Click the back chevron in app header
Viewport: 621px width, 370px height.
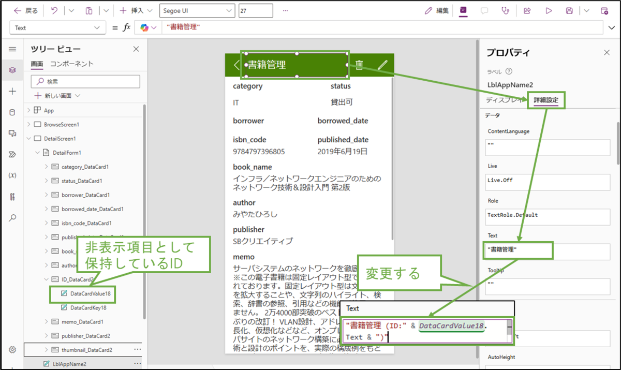236,65
